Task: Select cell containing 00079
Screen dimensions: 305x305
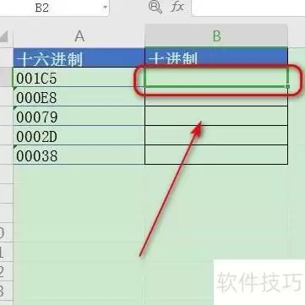Action: pyautogui.click(x=79, y=116)
